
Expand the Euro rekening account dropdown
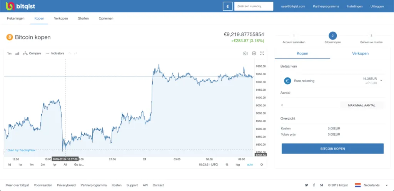tap(381, 81)
